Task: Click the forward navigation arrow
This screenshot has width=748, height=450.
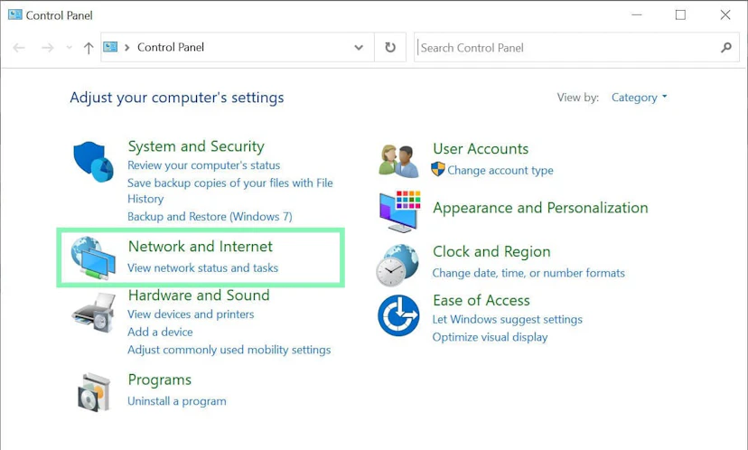Action: tap(47, 47)
